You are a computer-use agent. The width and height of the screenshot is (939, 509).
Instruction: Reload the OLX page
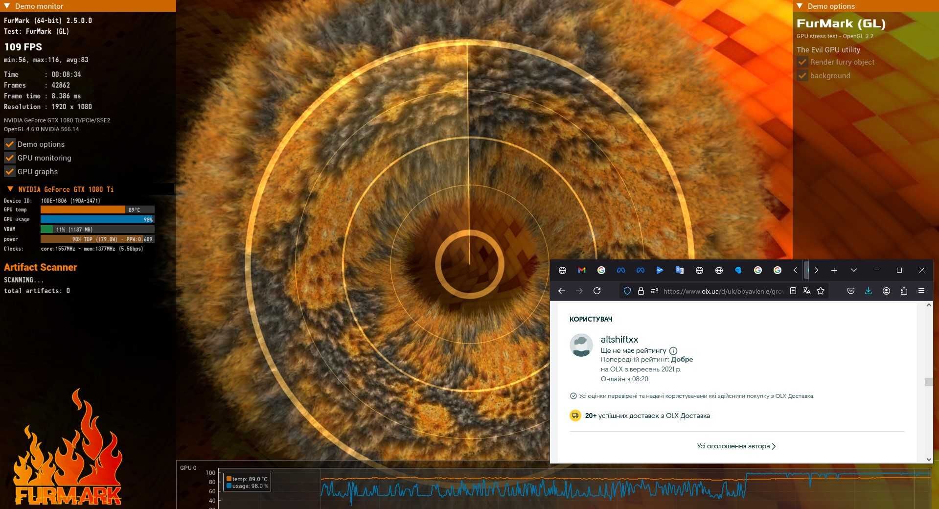click(597, 291)
